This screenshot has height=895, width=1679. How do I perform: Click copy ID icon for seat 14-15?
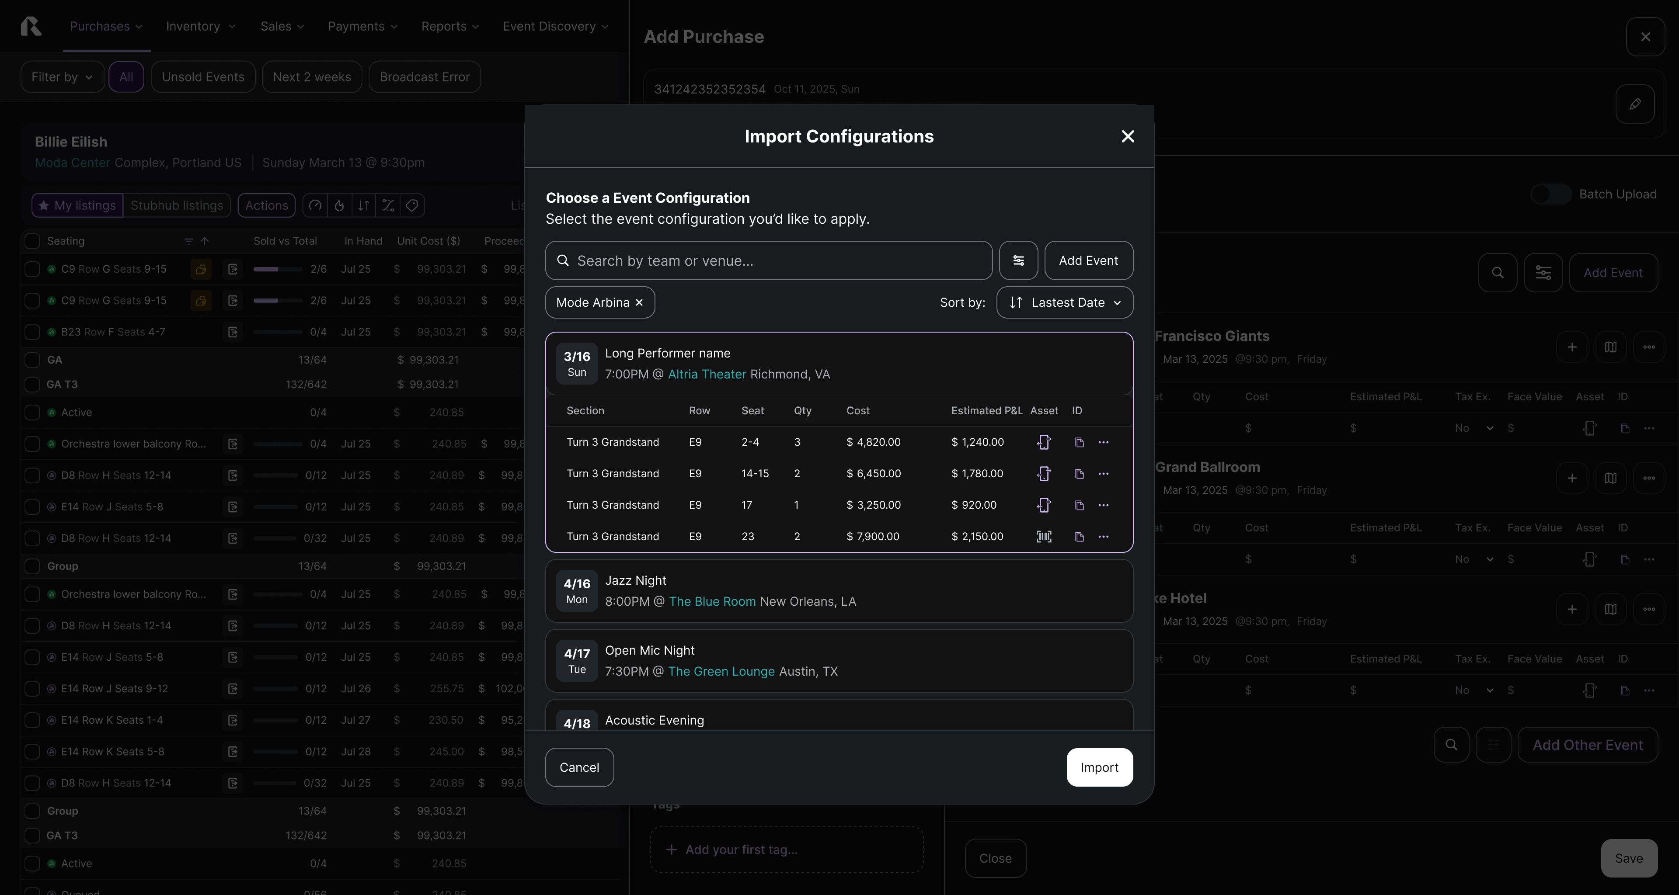pyautogui.click(x=1079, y=474)
